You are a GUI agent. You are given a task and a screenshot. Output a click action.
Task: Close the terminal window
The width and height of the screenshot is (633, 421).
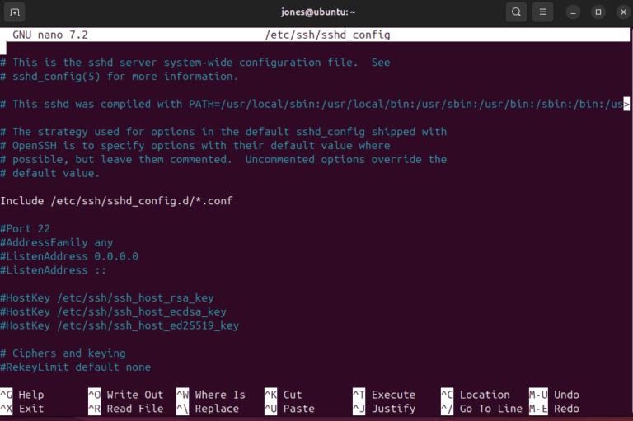tap(623, 12)
